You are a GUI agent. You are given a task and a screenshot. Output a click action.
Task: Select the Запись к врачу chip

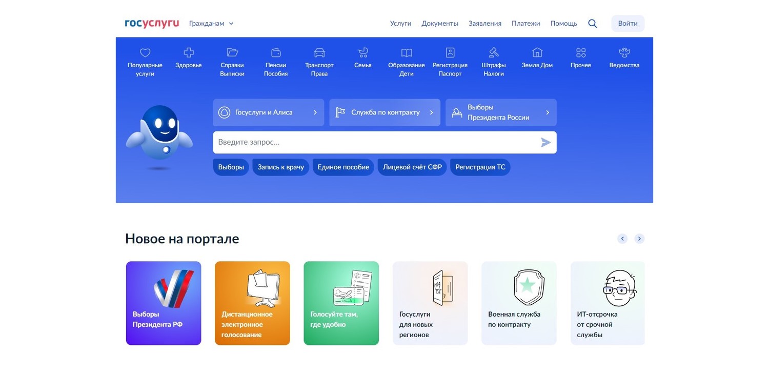pyautogui.click(x=281, y=167)
